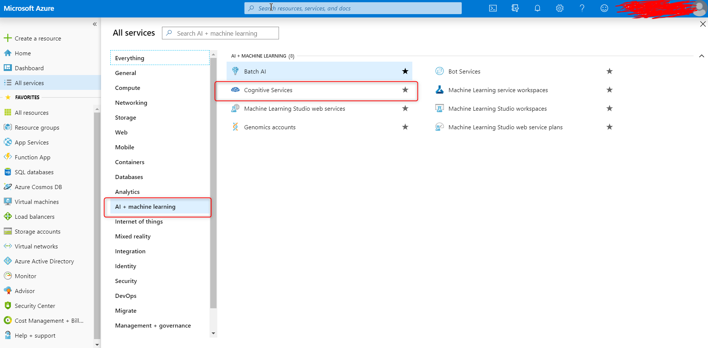
Task: Open Security Center from the sidebar
Action: tap(35, 305)
